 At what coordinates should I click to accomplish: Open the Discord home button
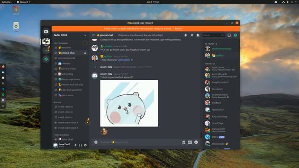click(46, 31)
